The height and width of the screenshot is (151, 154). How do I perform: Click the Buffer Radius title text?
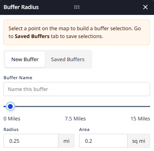tap(21, 7)
